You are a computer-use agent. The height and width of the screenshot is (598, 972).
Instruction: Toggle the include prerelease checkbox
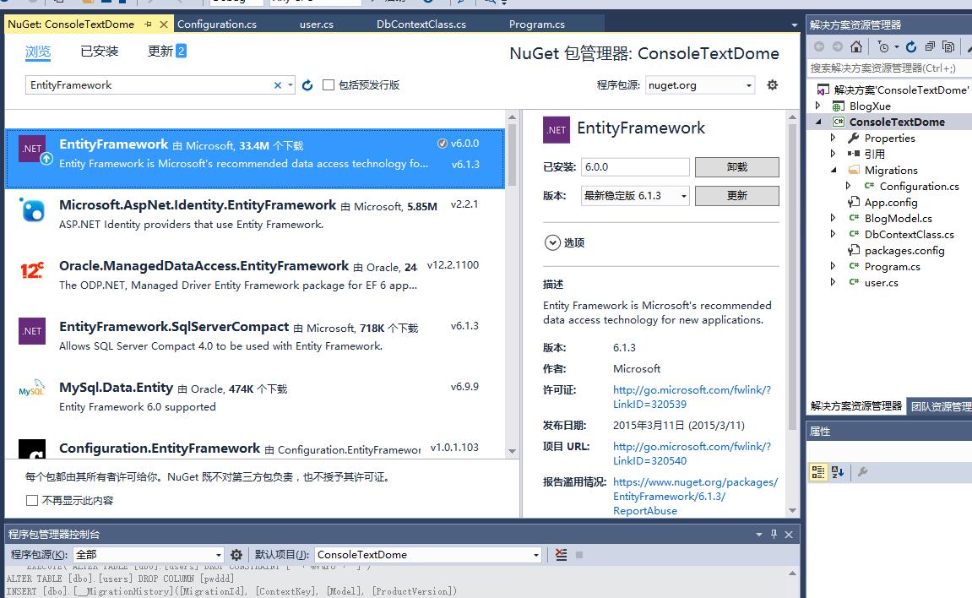pyautogui.click(x=329, y=85)
